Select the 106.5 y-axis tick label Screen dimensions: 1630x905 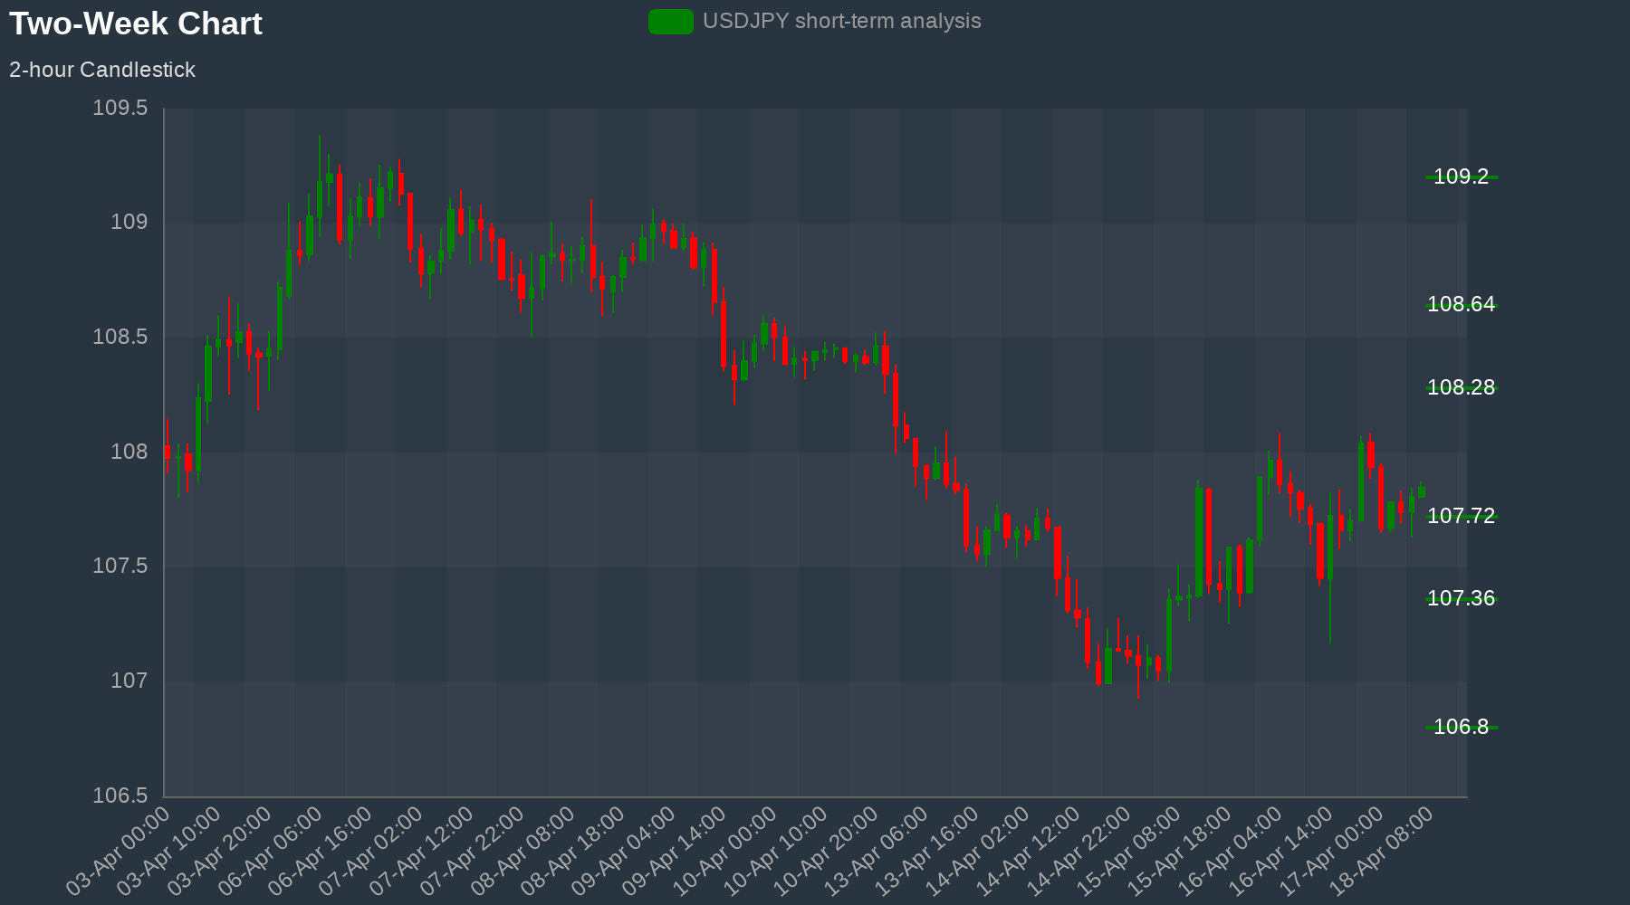(x=120, y=795)
